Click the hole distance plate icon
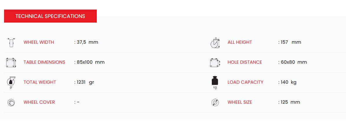The width and height of the screenshot is (346, 124). pyautogui.click(x=215, y=63)
